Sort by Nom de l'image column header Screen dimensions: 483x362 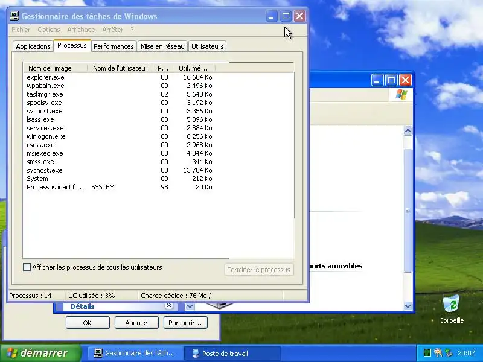click(56, 68)
